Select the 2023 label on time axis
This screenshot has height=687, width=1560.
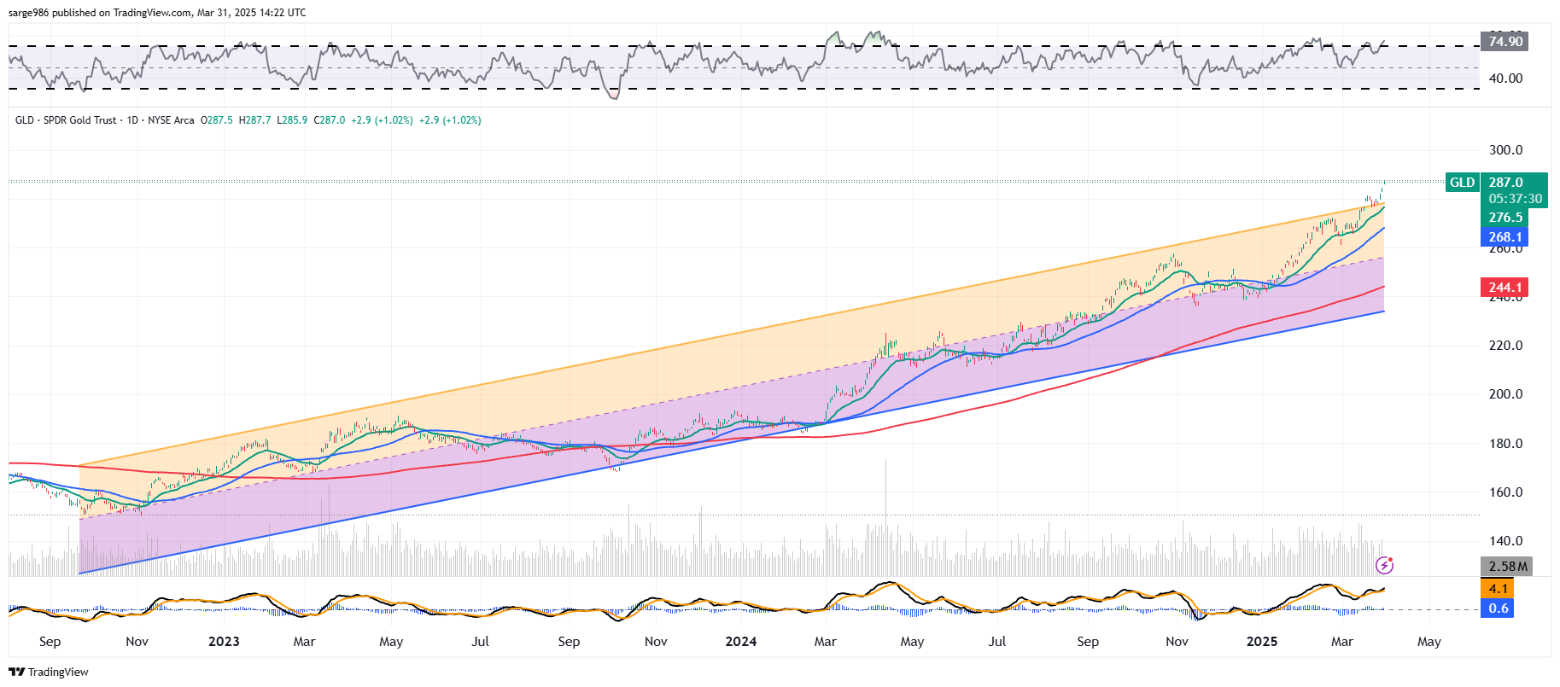(x=224, y=642)
